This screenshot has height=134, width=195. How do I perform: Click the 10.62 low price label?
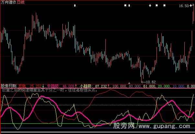(151, 82)
